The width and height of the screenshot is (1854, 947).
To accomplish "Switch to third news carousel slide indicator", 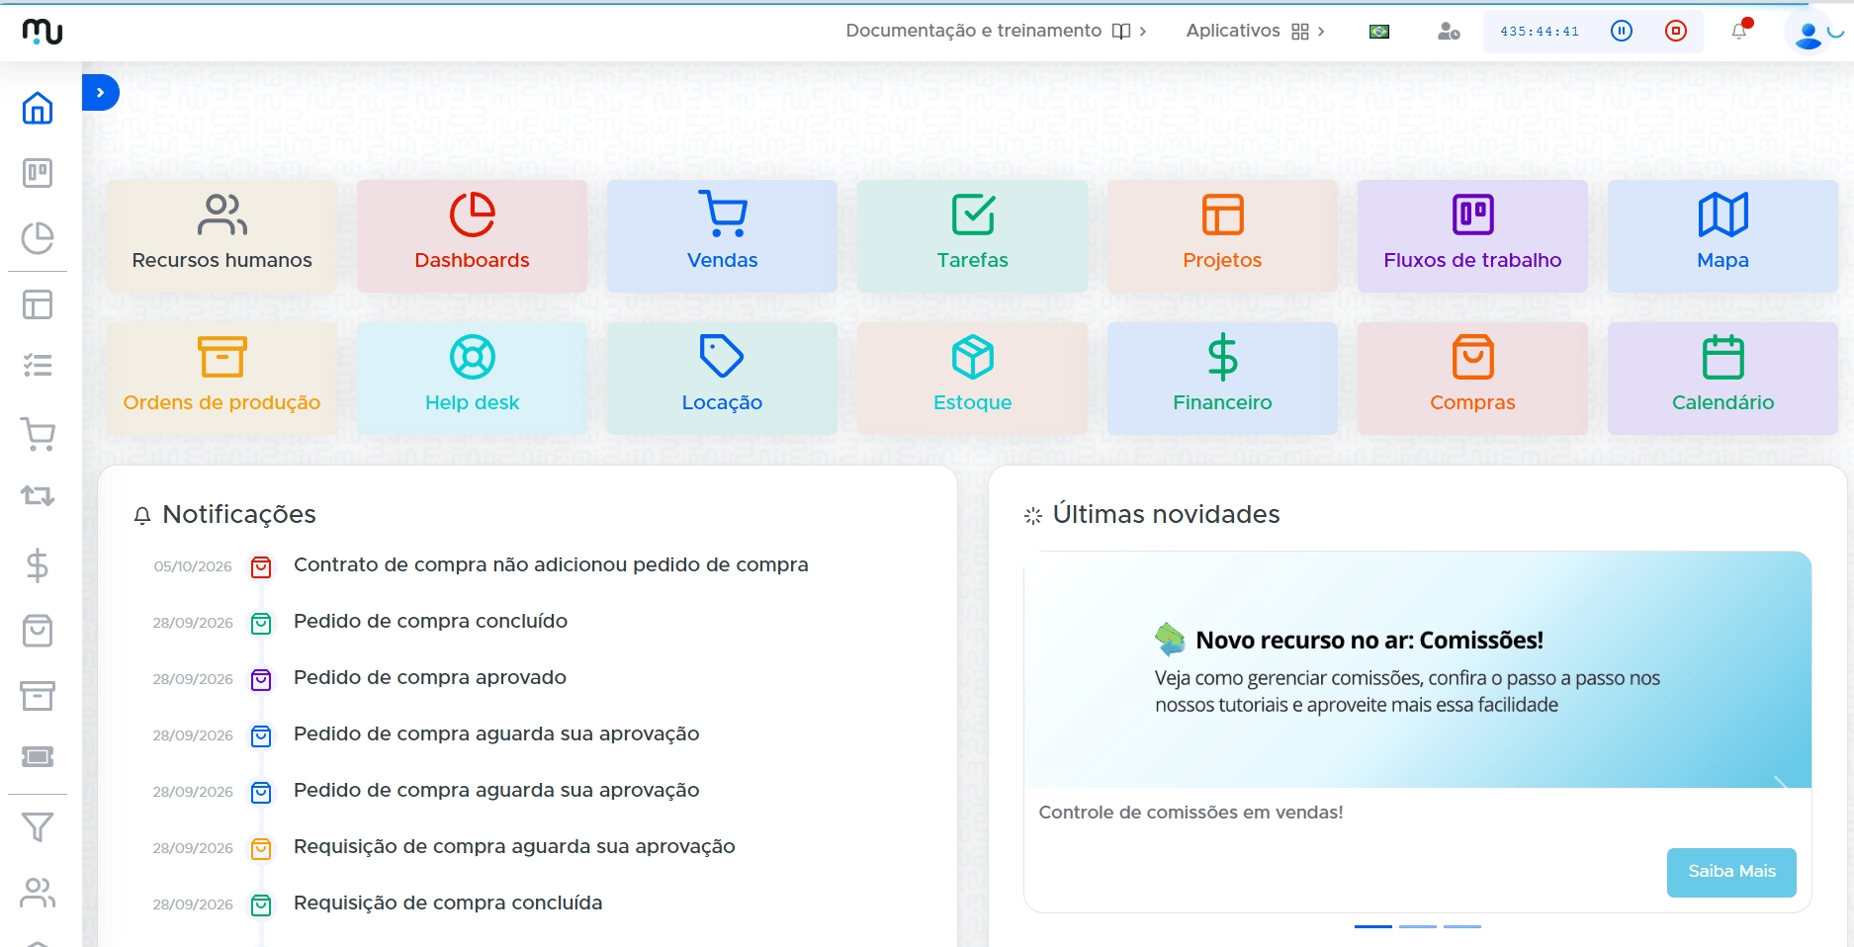I will [x=1462, y=926].
